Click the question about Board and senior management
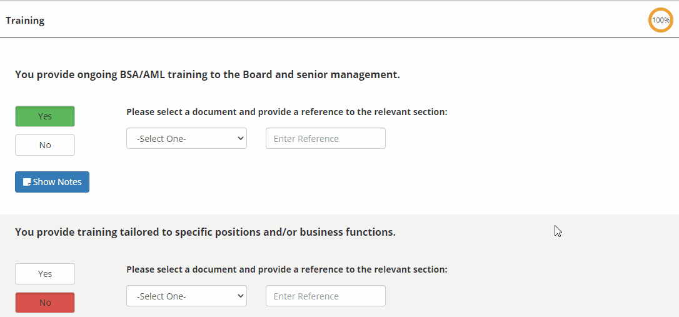679x317 pixels. (x=208, y=74)
